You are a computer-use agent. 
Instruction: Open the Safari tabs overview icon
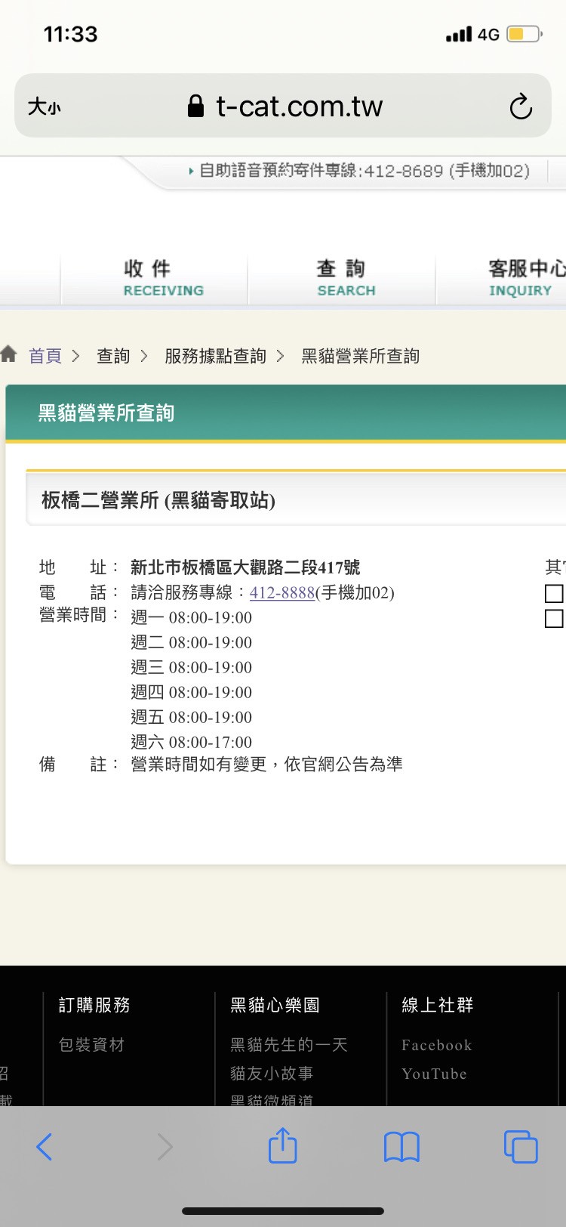521,1146
